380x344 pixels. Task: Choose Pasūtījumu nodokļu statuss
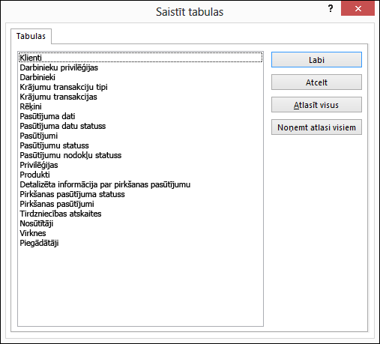point(141,155)
